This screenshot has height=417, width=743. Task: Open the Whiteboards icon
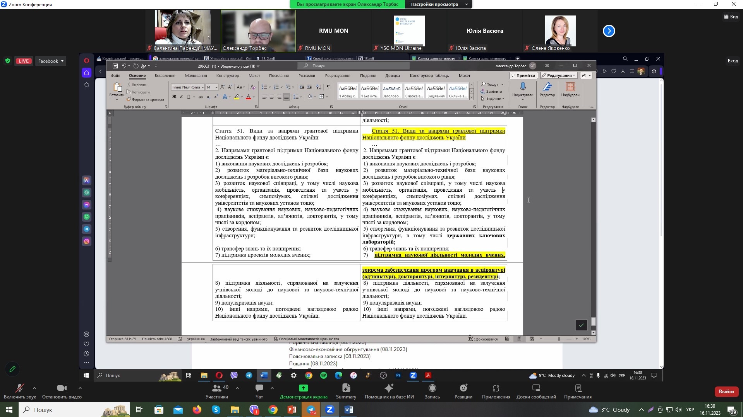pyautogui.click(x=536, y=391)
